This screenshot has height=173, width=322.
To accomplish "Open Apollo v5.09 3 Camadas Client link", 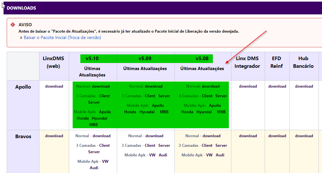I will [150, 96].
